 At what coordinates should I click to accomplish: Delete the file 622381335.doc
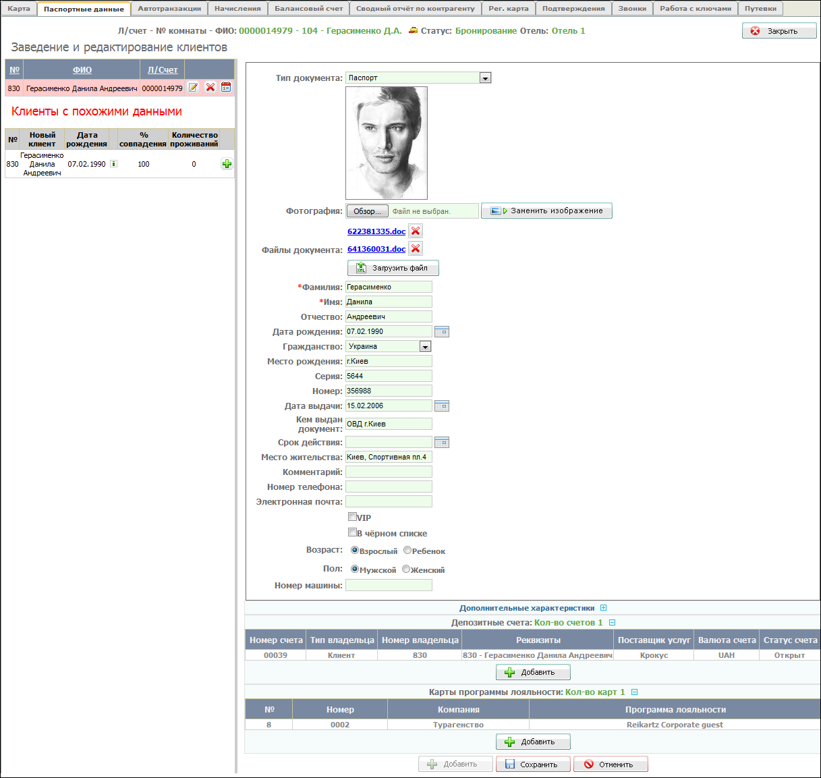[x=416, y=231]
